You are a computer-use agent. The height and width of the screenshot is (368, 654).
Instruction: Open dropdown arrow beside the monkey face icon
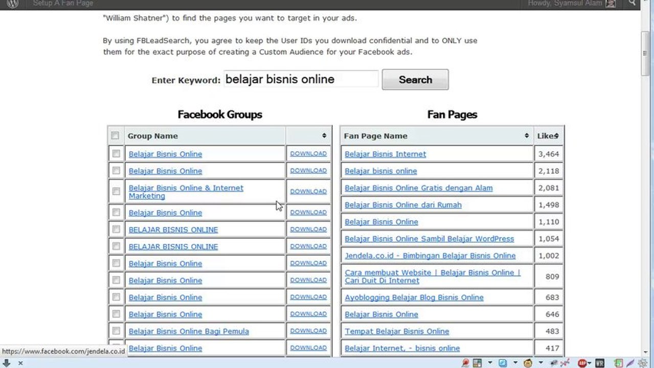(541, 362)
